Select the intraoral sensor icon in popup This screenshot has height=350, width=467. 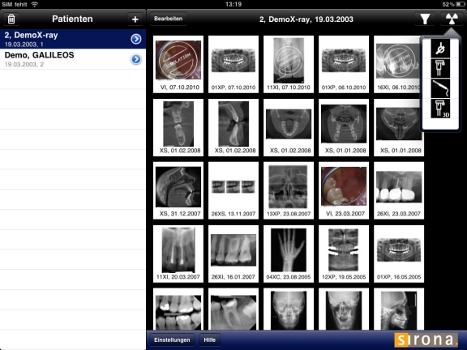(x=440, y=49)
